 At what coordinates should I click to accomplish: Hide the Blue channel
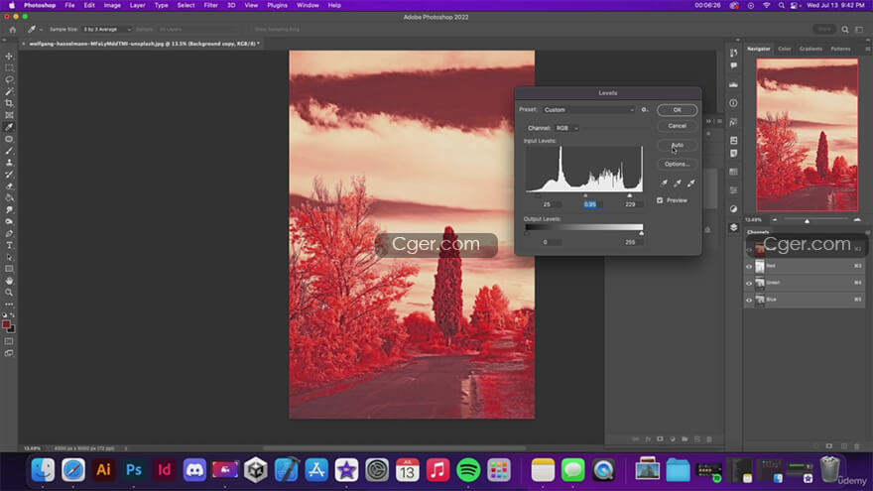pyautogui.click(x=749, y=300)
